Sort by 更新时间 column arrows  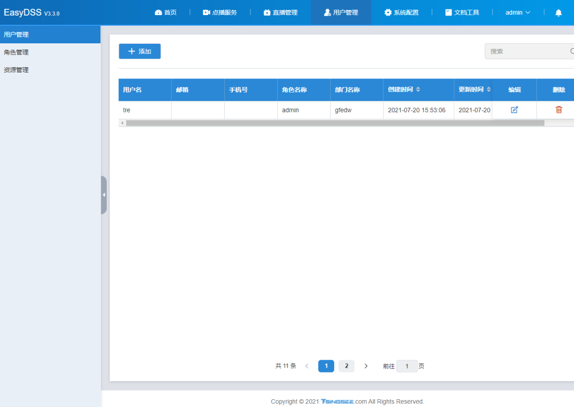click(x=488, y=90)
